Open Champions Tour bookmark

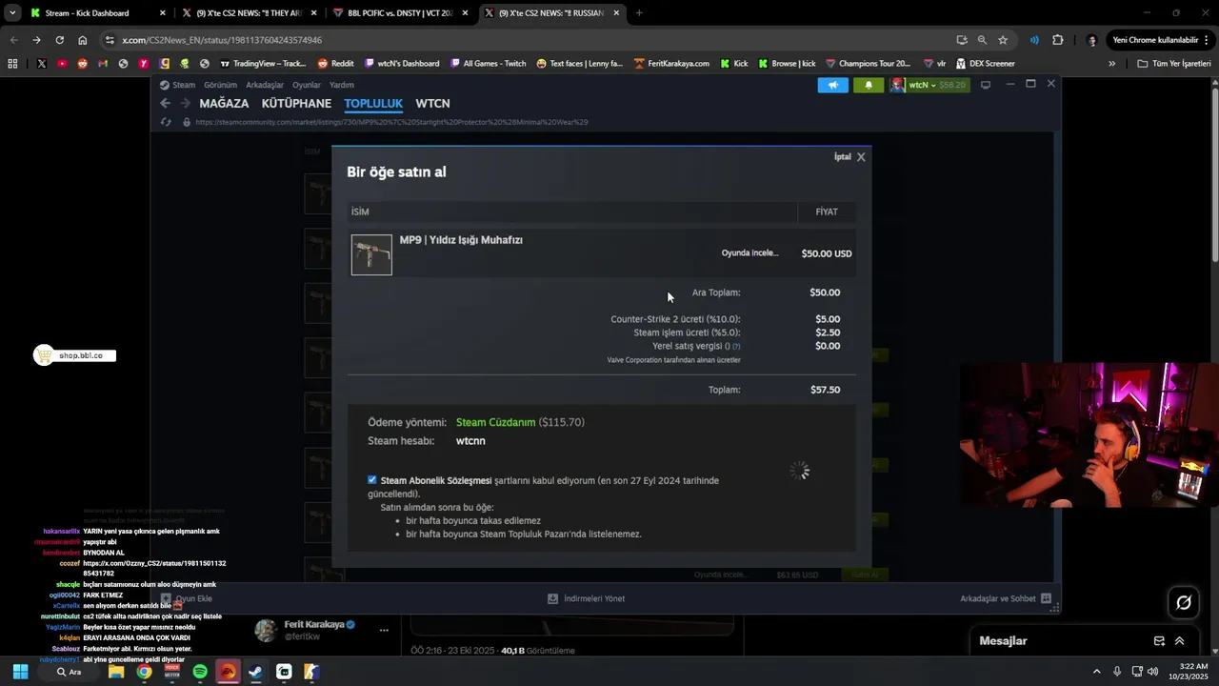click(x=867, y=64)
